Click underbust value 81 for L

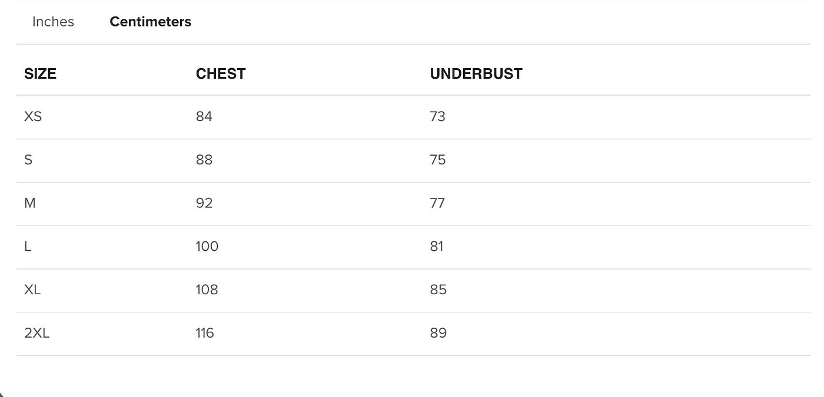(x=437, y=247)
